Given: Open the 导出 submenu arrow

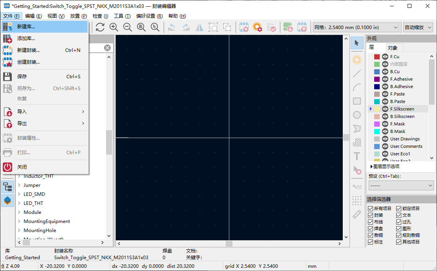Looking at the screenshot, I should click(x=83, y=124).
